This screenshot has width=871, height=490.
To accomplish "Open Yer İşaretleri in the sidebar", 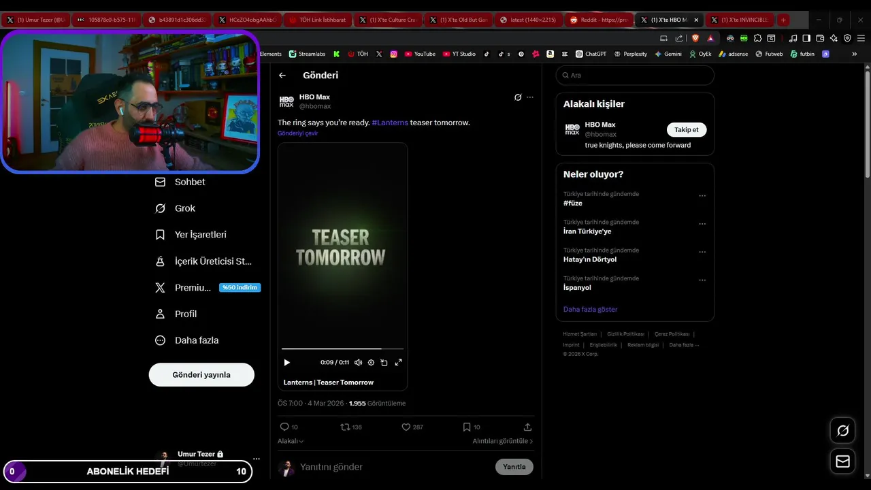I will tap(191, 235).
